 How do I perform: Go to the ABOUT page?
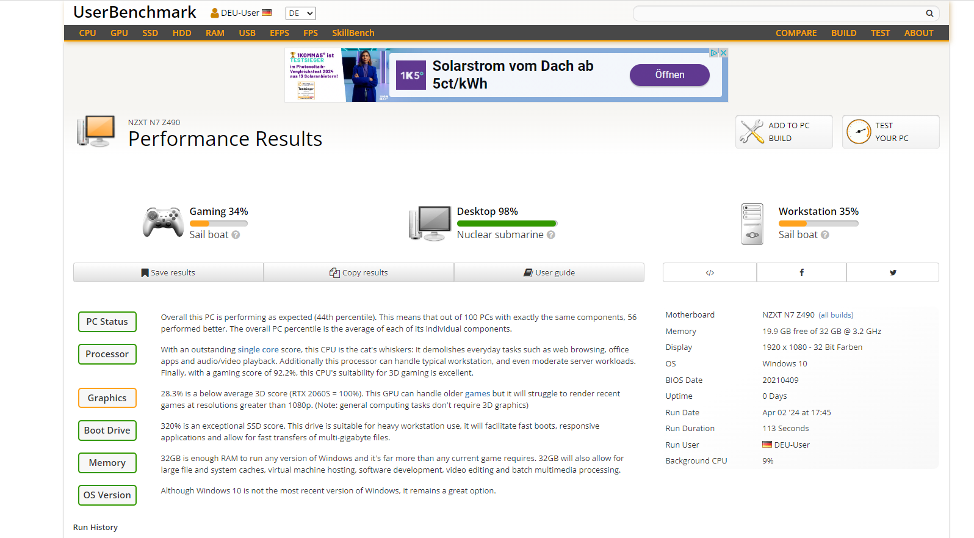point(918,33)
